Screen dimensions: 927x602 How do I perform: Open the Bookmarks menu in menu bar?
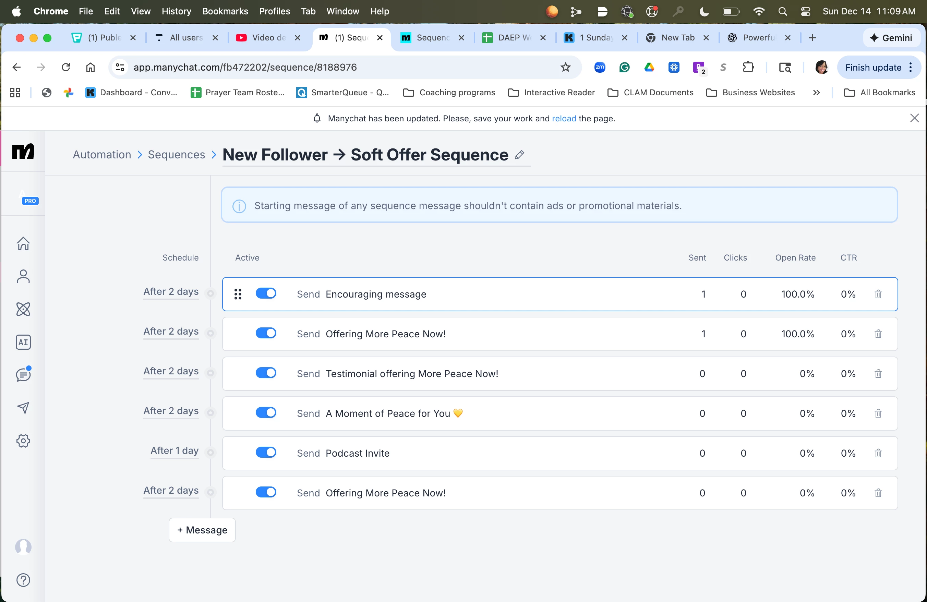(x=225, y=11)
